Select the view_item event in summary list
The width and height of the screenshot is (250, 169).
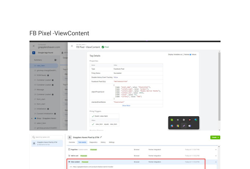(44, 66)
